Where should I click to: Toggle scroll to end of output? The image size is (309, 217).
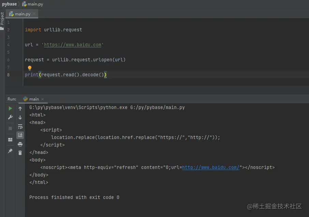pos(20,135)
